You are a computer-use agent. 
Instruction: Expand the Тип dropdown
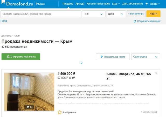(x=94, y=14)
